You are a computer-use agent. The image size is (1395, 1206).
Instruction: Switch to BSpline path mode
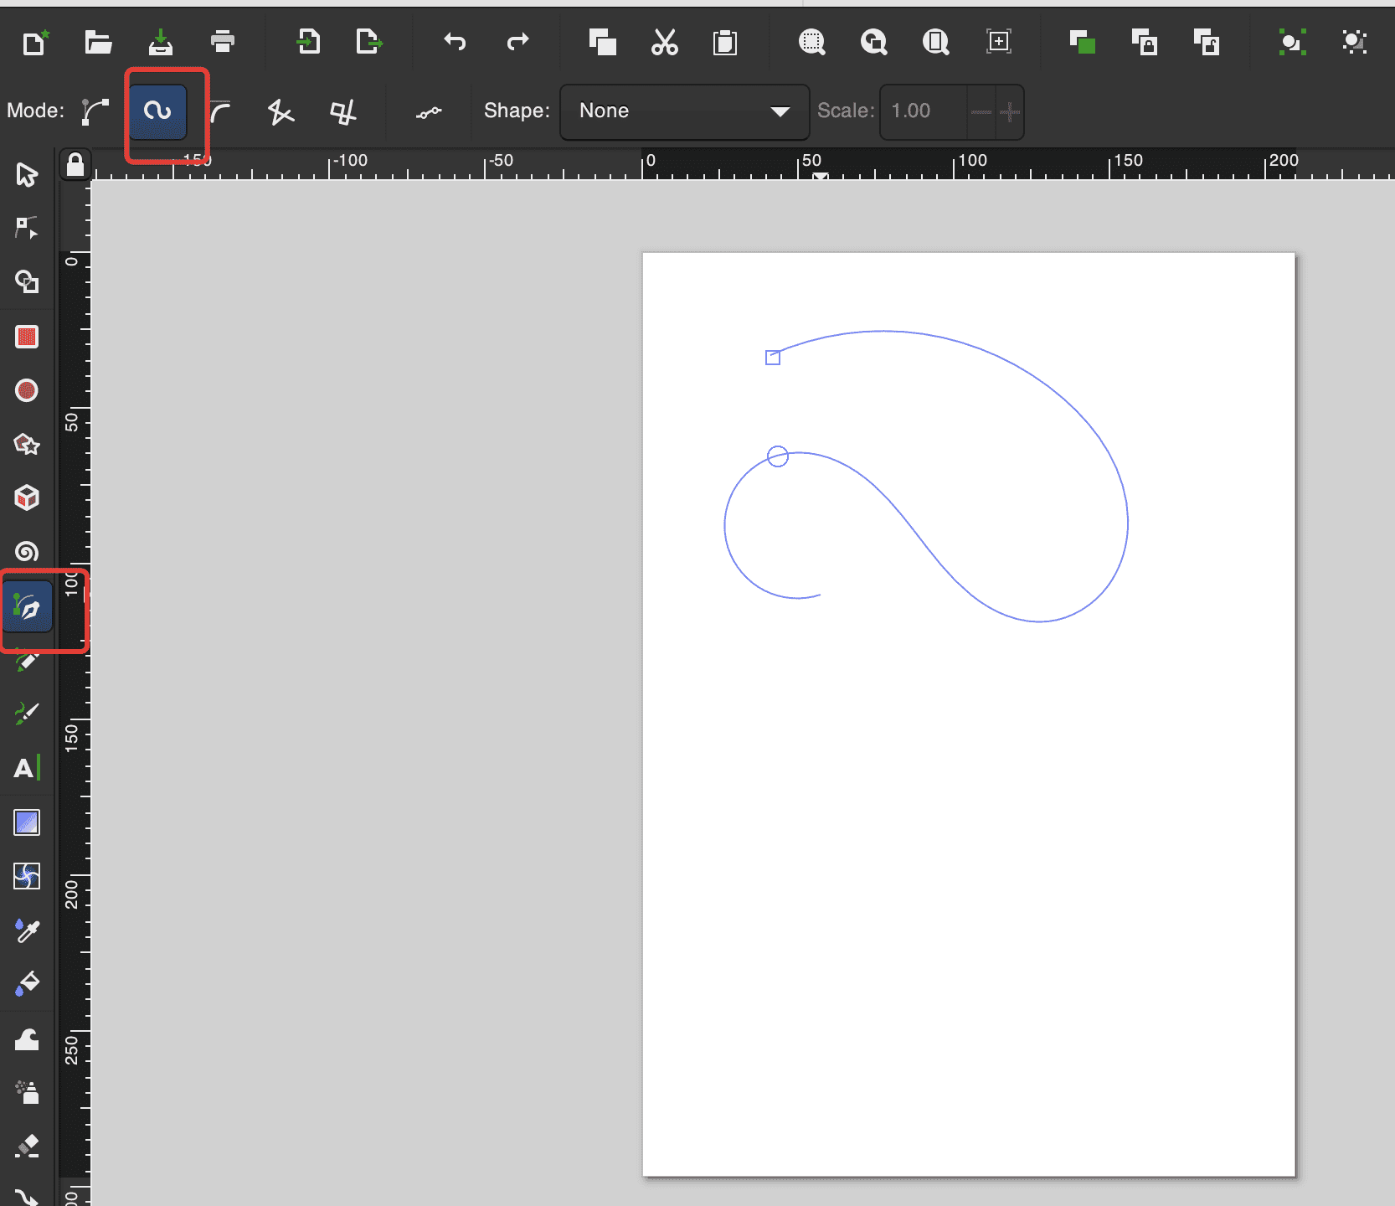point(219,111)
